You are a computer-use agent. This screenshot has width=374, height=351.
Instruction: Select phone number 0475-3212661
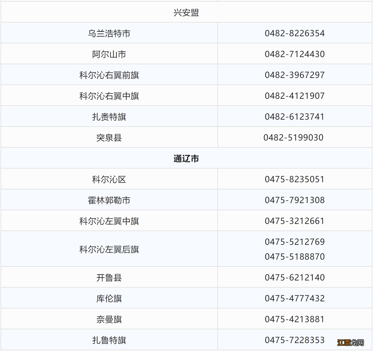pyautogui.click(x=295, y=221)
